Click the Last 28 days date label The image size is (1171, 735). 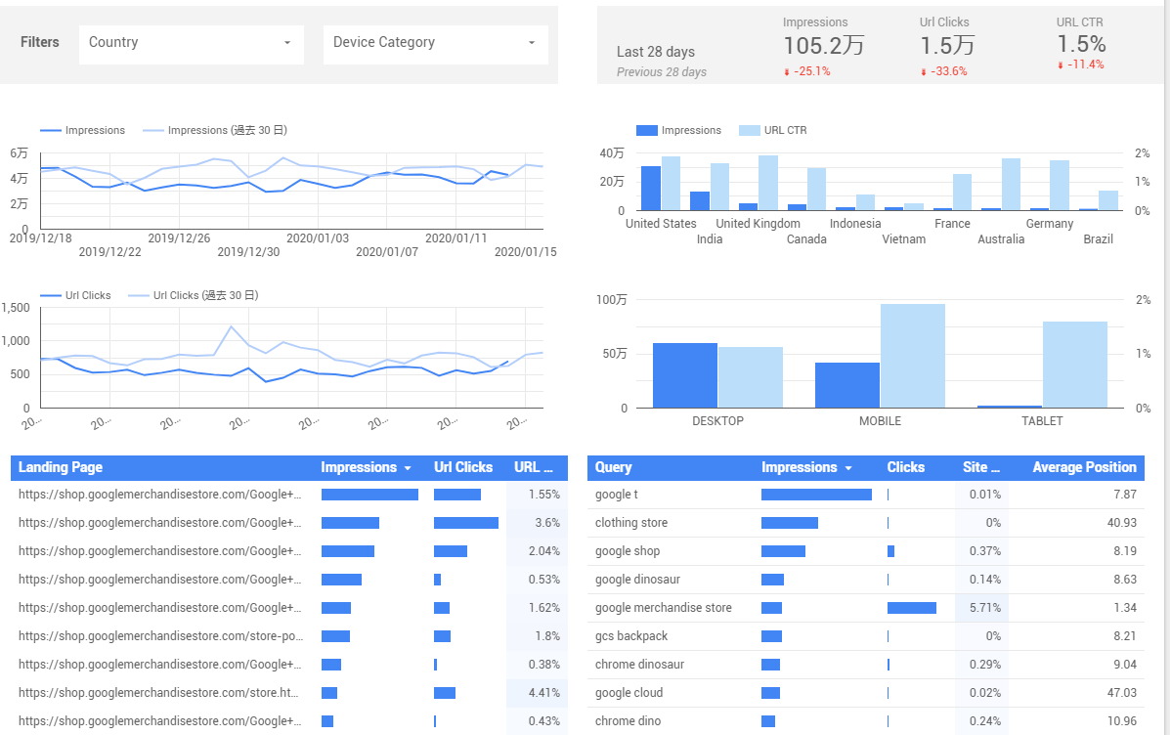tap(656, 52)
